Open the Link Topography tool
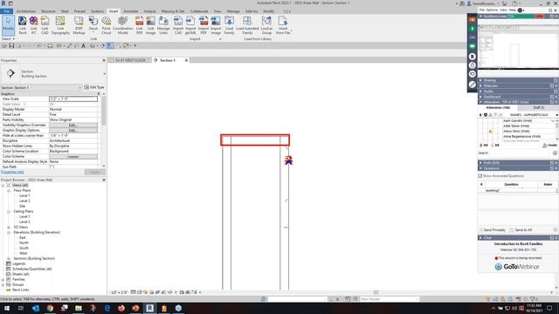 click(60, 25)
